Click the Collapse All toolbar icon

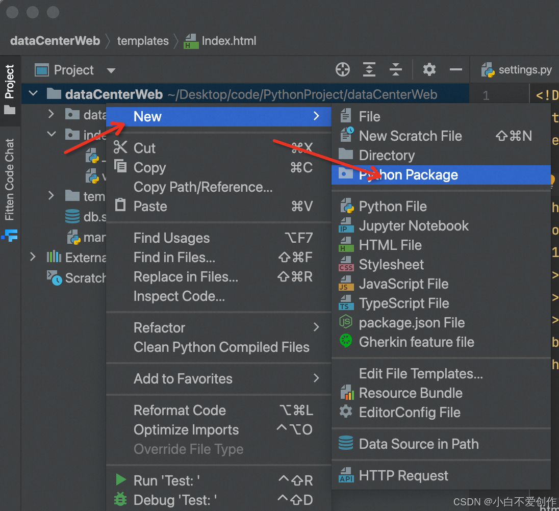[x=395, y=69]
